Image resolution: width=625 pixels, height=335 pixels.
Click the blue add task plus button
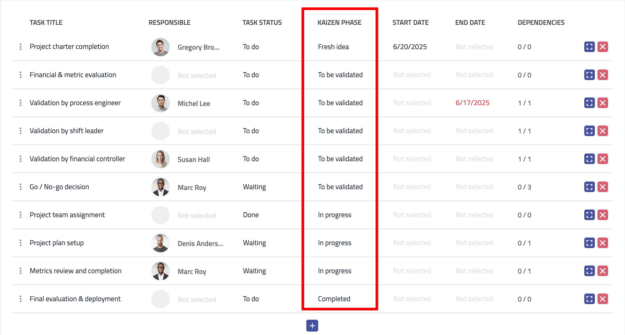(312, 325)
